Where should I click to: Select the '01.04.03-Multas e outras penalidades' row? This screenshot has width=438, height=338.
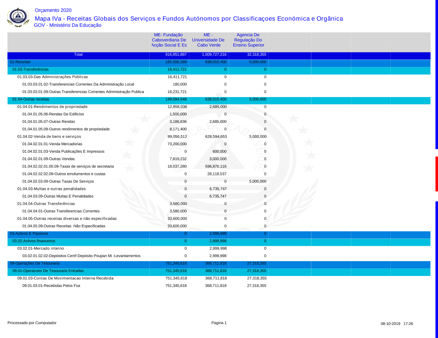coord(51,189)
